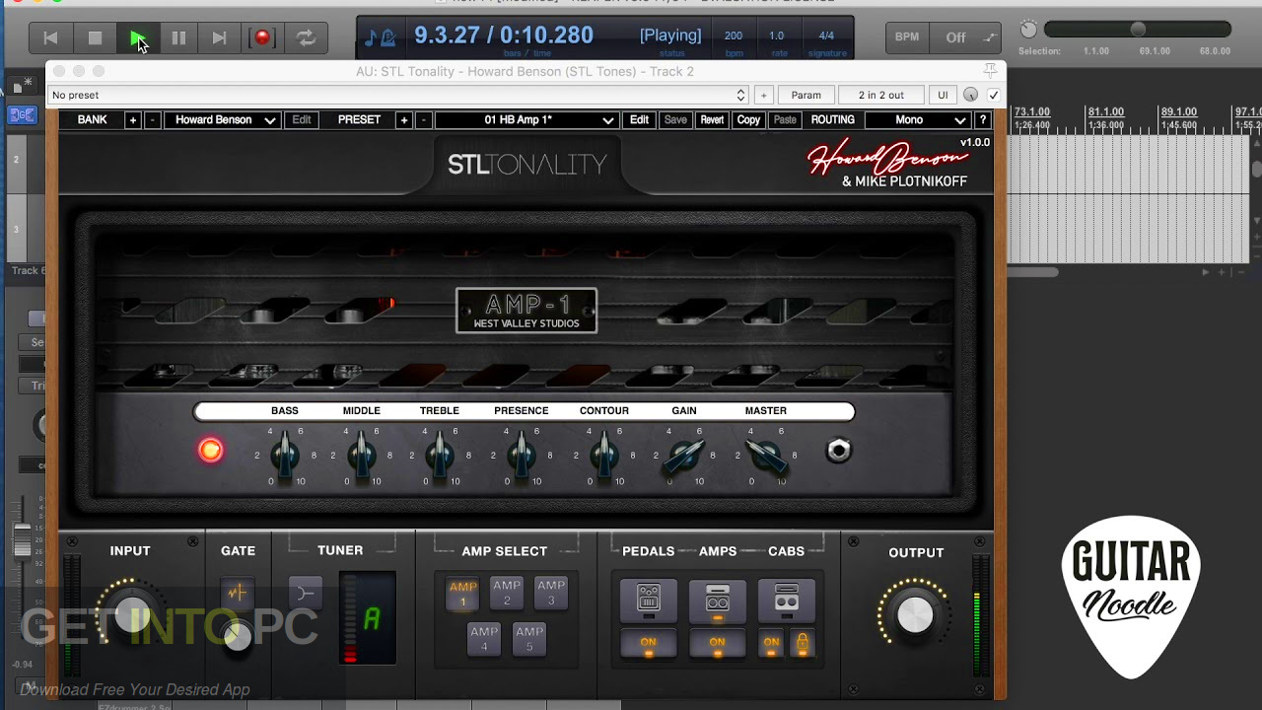Viewport: 1262px width, 710px height.
Task: Click 2 in 2 out button
Action: pyautogui.click(x=880, y=95)
